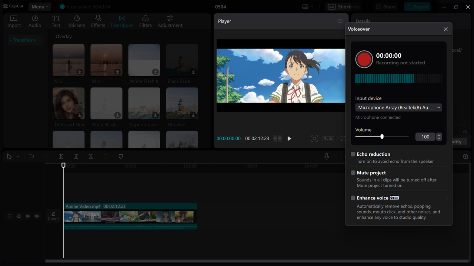Click the Cover button
The width and height of the screenshot is (474, 266).
(x=53, y=216)
